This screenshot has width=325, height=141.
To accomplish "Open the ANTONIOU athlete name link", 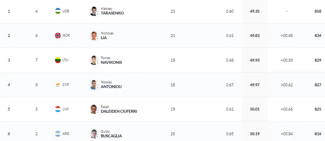I will coord(111,87).
